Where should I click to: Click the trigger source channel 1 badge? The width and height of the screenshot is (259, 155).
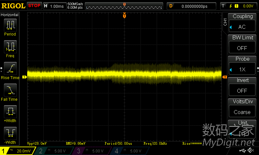[x=236, y=6]
